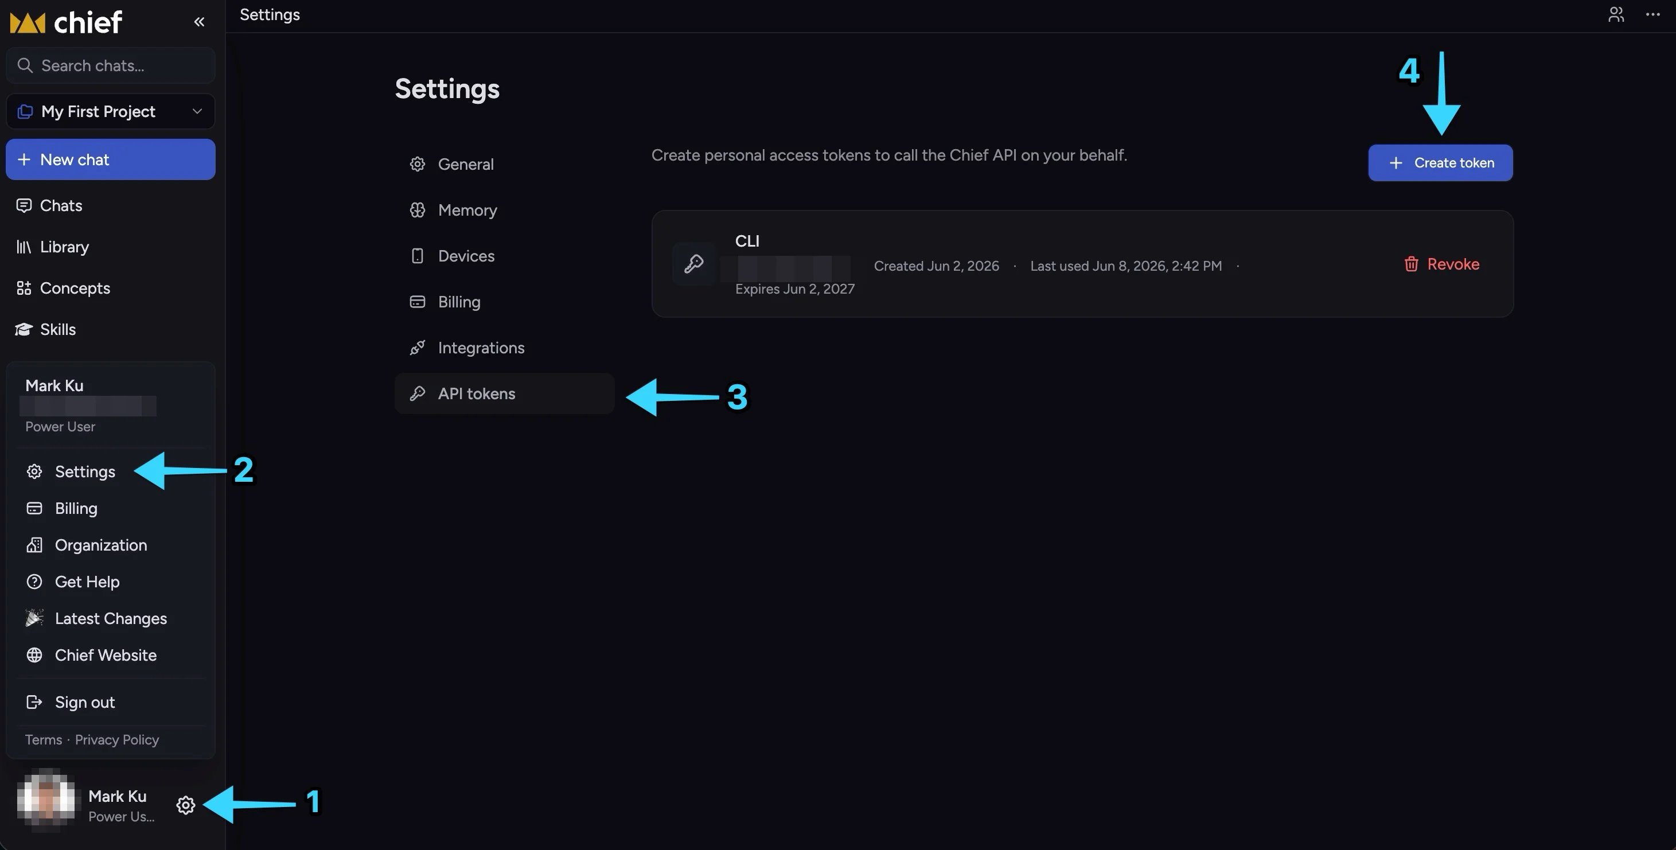Switch to the General settings tab
The image size is (1676, 850).
pos(504,164)
